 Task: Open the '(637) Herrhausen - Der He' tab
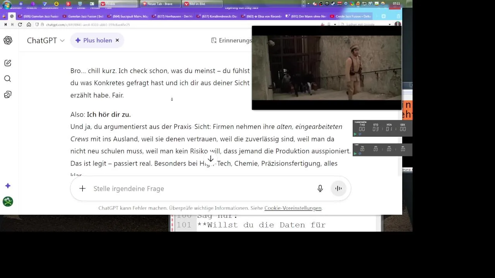tap(172, 16)
